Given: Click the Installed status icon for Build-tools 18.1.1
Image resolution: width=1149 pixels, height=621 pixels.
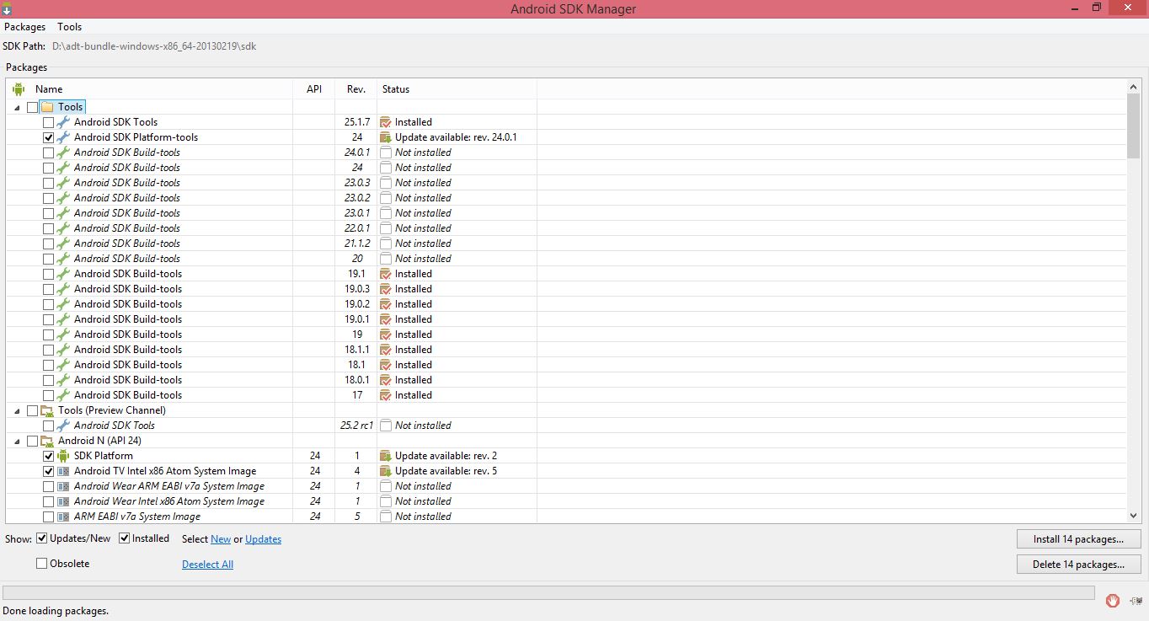Looking at the screenshot, I should tap(386, 350).
